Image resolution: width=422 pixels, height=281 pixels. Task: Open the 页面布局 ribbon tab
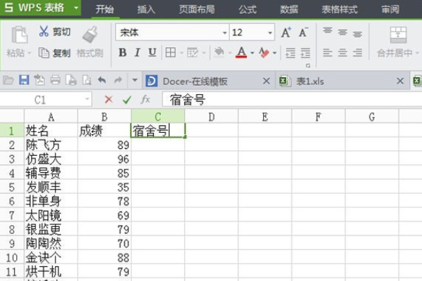[x=197, y=9]
